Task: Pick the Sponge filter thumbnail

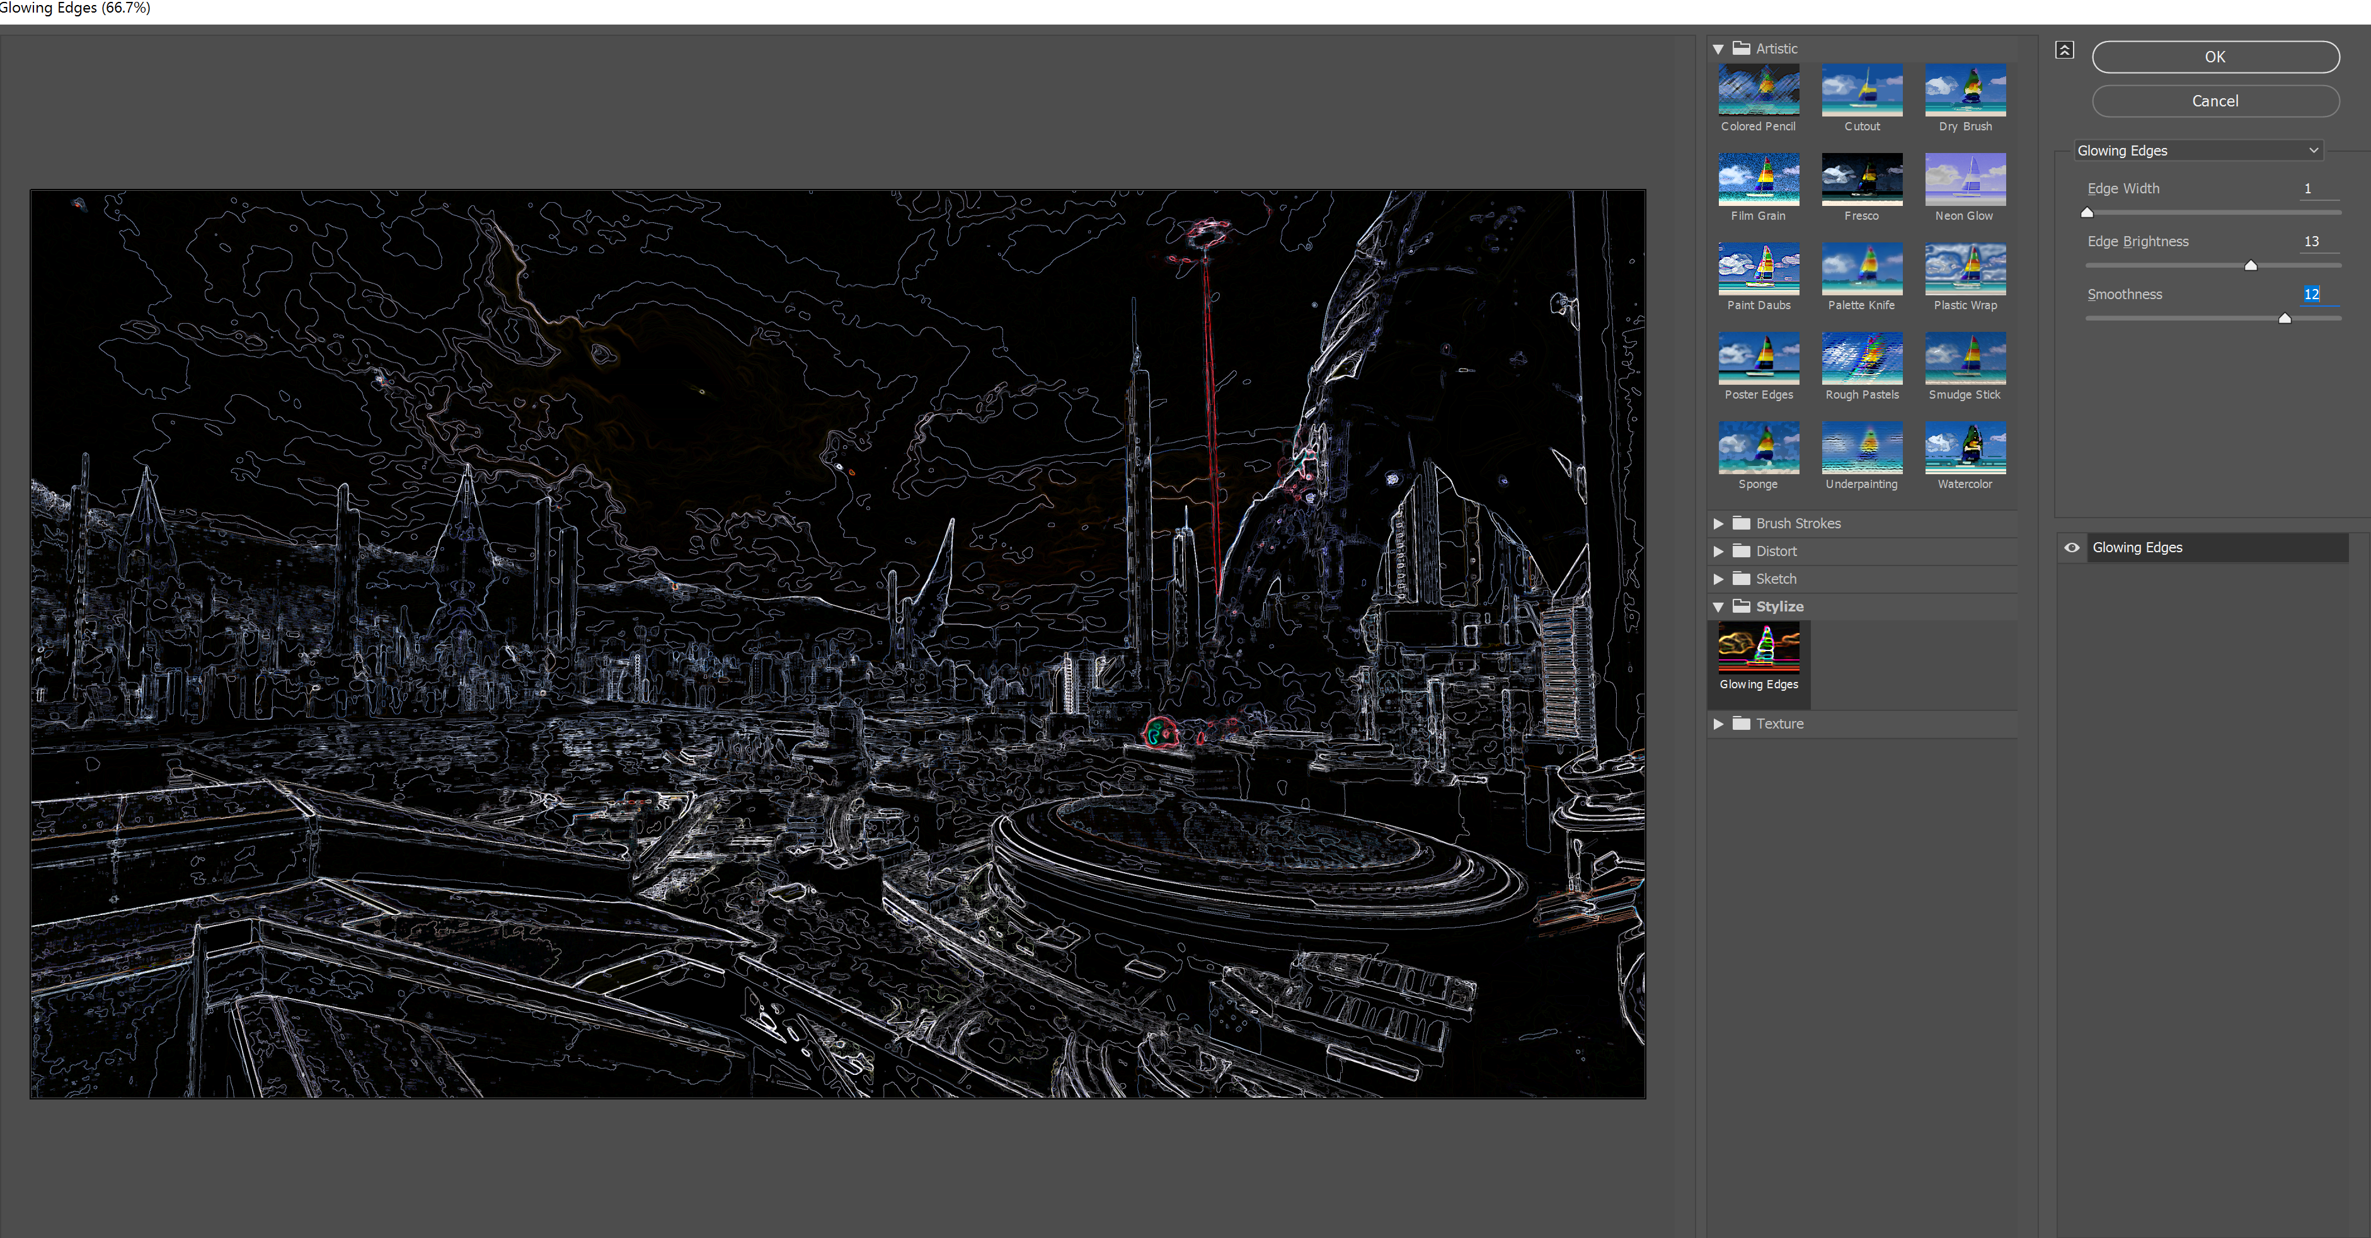Action: (x=1758, y=447)
